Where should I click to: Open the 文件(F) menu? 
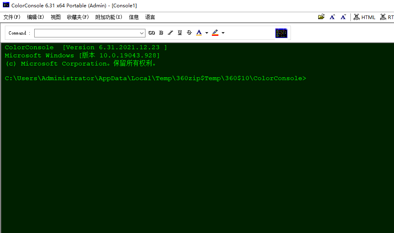tap(12, 17)
